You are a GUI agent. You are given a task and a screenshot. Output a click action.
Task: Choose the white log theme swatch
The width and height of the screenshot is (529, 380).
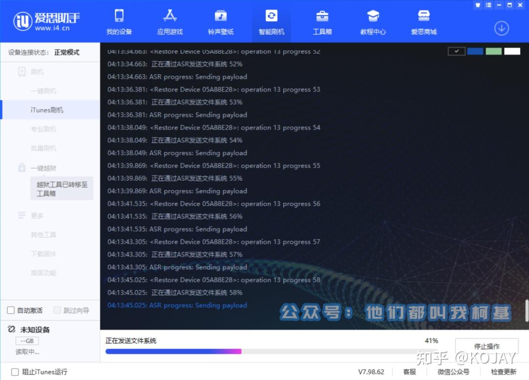tap(512, 51)
